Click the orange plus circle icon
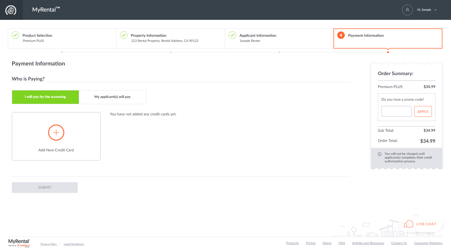 (56, 133)
